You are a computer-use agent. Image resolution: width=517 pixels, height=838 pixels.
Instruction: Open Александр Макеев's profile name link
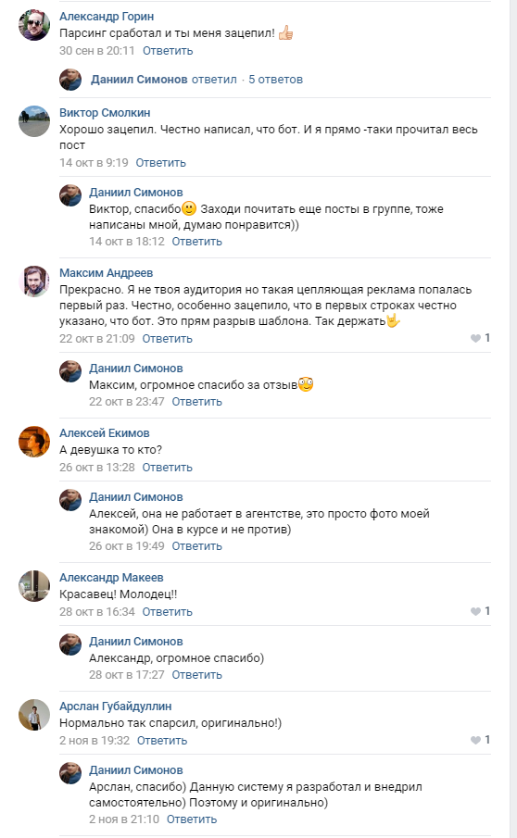point(111,578)
